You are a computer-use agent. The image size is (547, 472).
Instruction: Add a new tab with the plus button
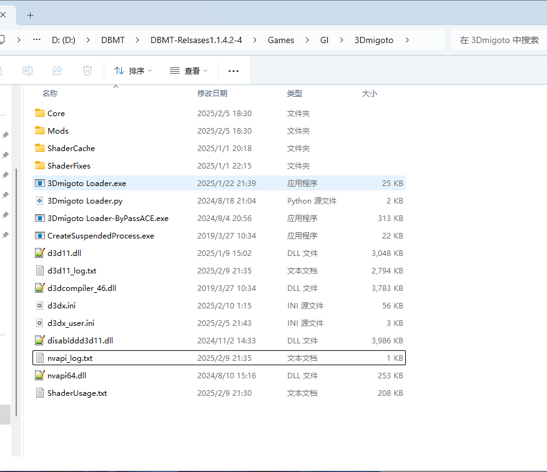pyautogui.click(x=31, y=16)
